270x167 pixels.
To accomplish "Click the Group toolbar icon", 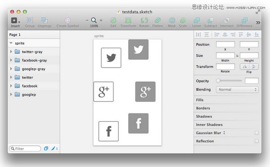I will pyautogui.click(x=30, y=21).
